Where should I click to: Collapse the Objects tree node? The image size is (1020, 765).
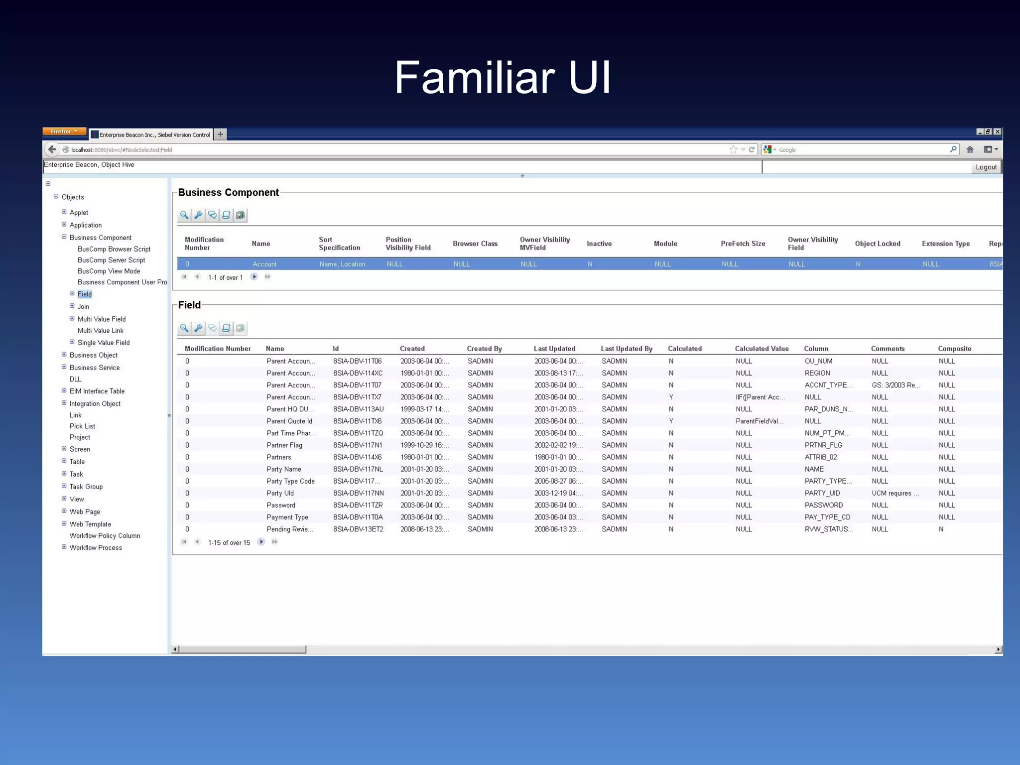(56, 196)
